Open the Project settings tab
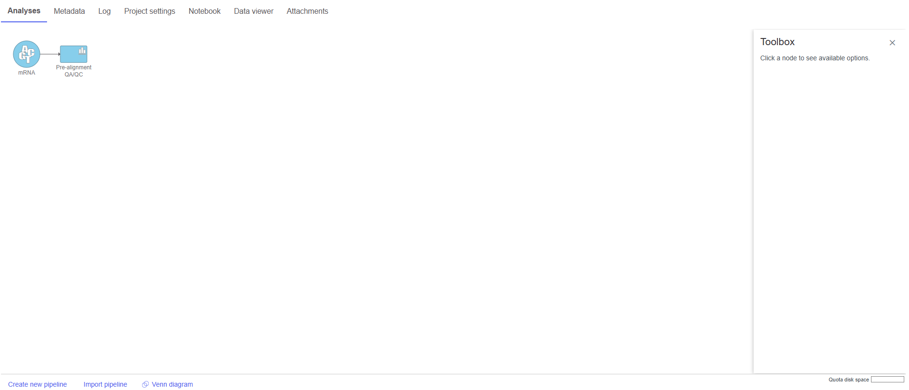 click(x=150, y=11)
